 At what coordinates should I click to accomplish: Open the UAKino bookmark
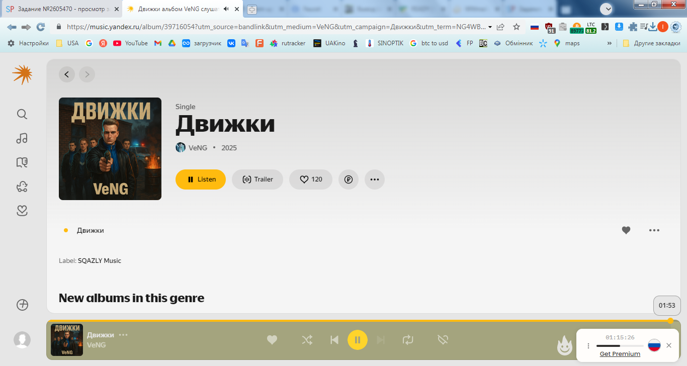coord(329,43)
